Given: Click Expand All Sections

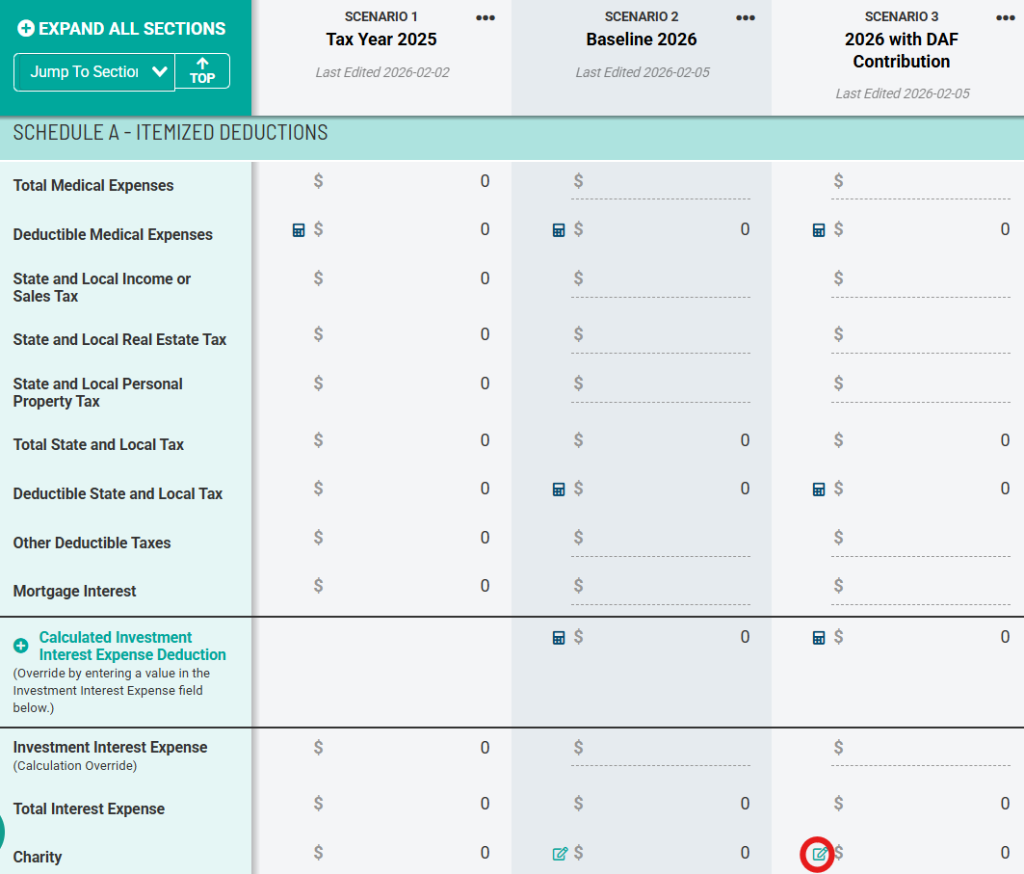Looking at the screenshot, I should [121, 29].
